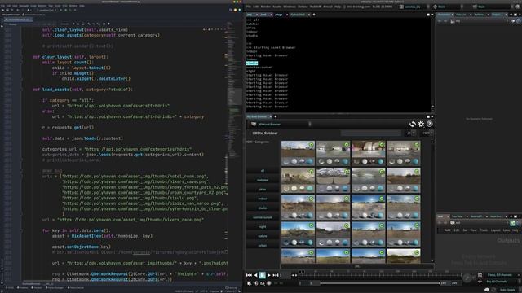Viewport: 522px width, 293px height.
Task: Jump to last frame in the playbar
Action: [x=276, y=275]
